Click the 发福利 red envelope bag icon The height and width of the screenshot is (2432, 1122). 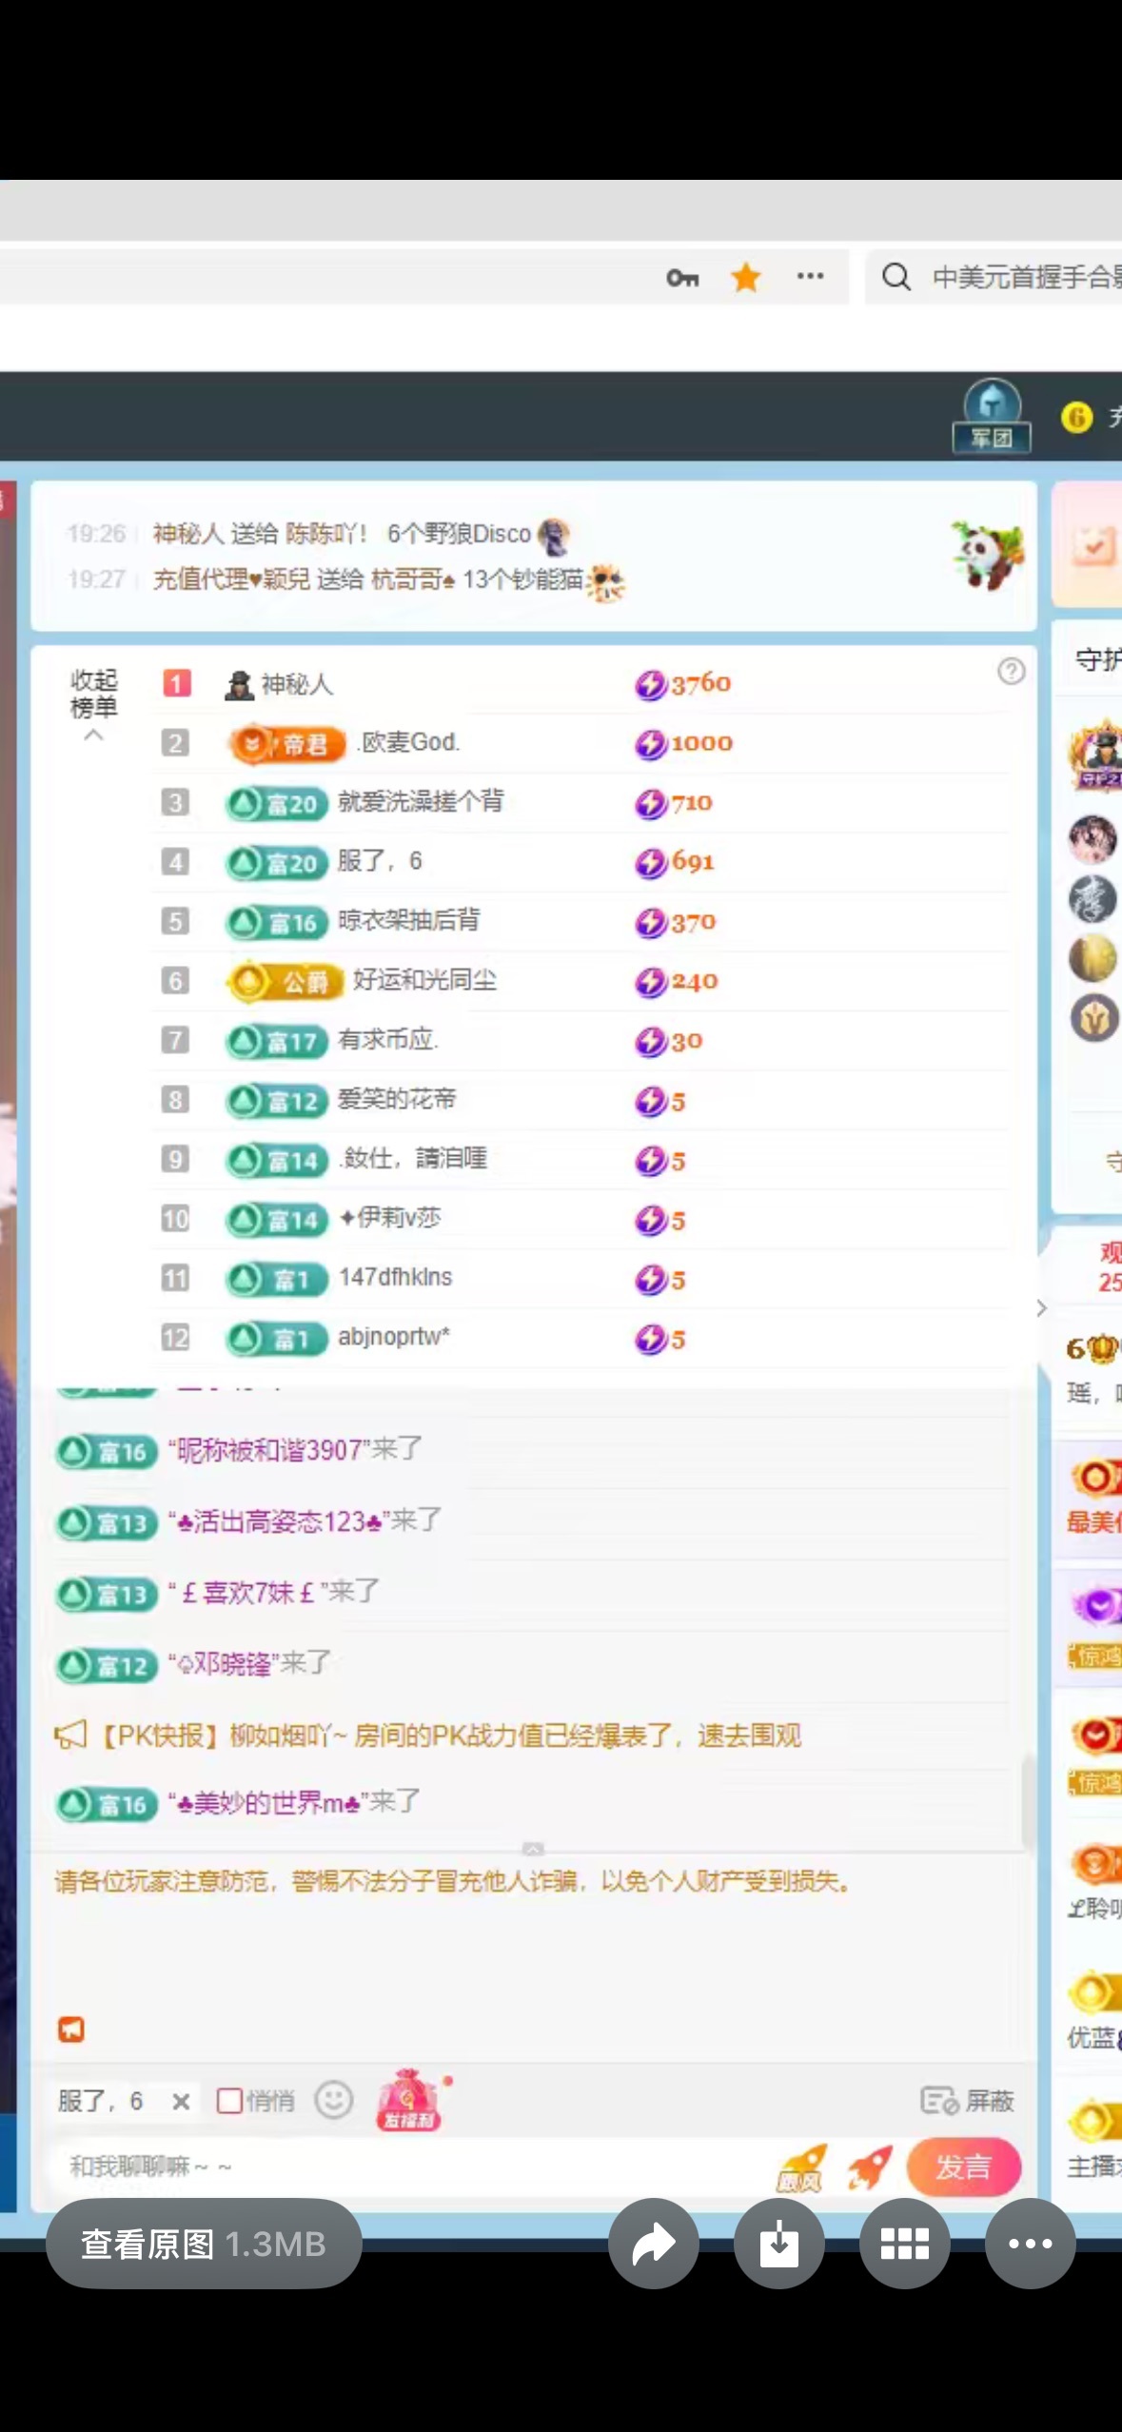[x=411, y=2100]
